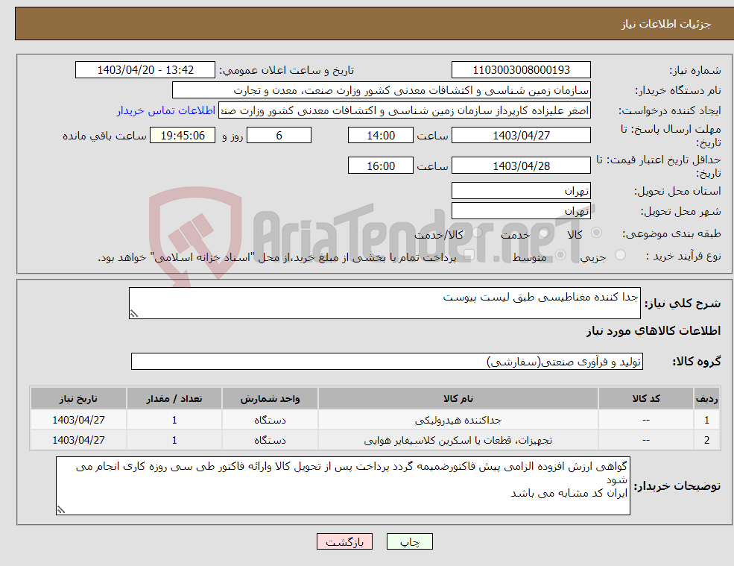Click the response deadline date 1403/04/27 field
This screenshot has height=566, width=734.
[x=521, y=136]
